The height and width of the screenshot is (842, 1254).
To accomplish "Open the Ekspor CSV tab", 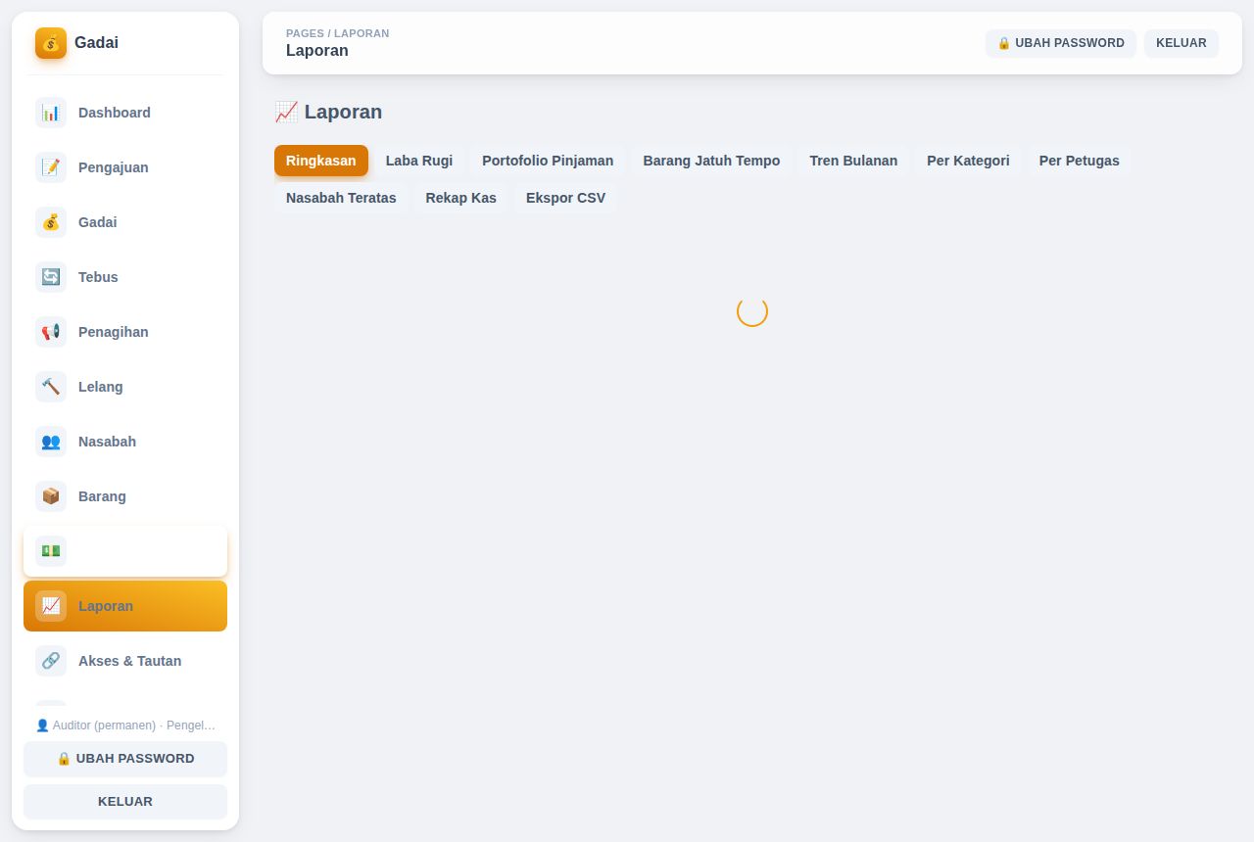I will (565, 198).
